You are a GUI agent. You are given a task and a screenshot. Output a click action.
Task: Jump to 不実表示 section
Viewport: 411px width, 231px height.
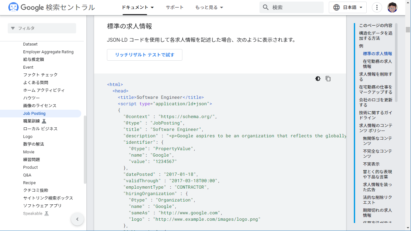coord(371,164)
